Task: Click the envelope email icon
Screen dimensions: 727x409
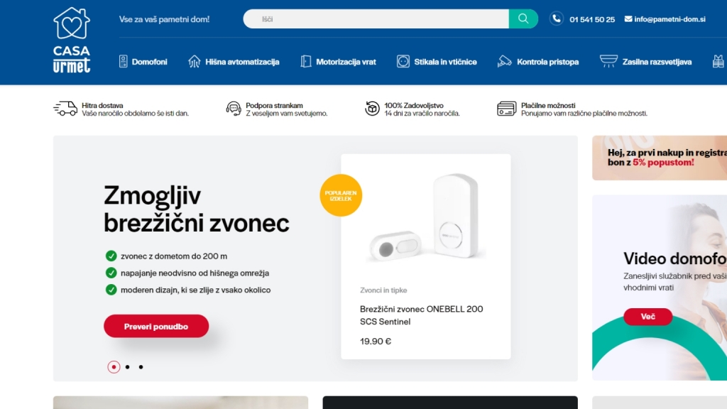Action: (x=628, y=19)
